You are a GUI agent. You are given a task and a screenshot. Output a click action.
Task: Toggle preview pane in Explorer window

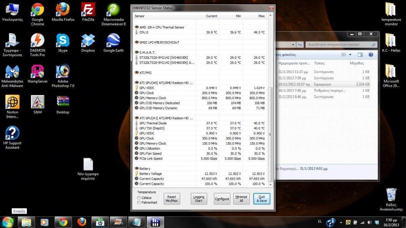360,54
